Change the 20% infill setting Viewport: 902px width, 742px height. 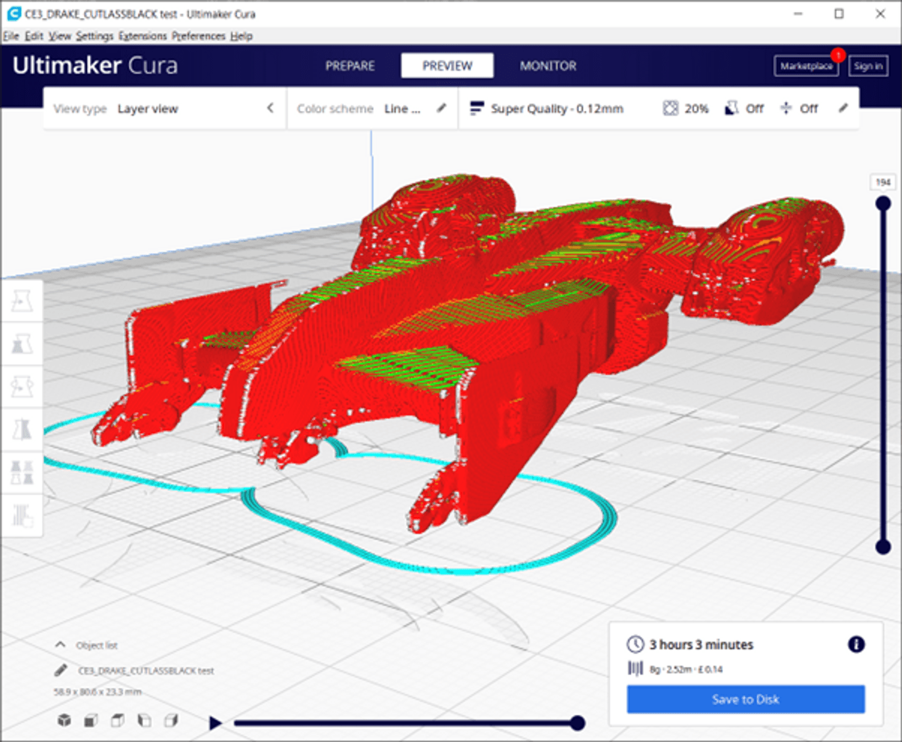tap(685, 108)
